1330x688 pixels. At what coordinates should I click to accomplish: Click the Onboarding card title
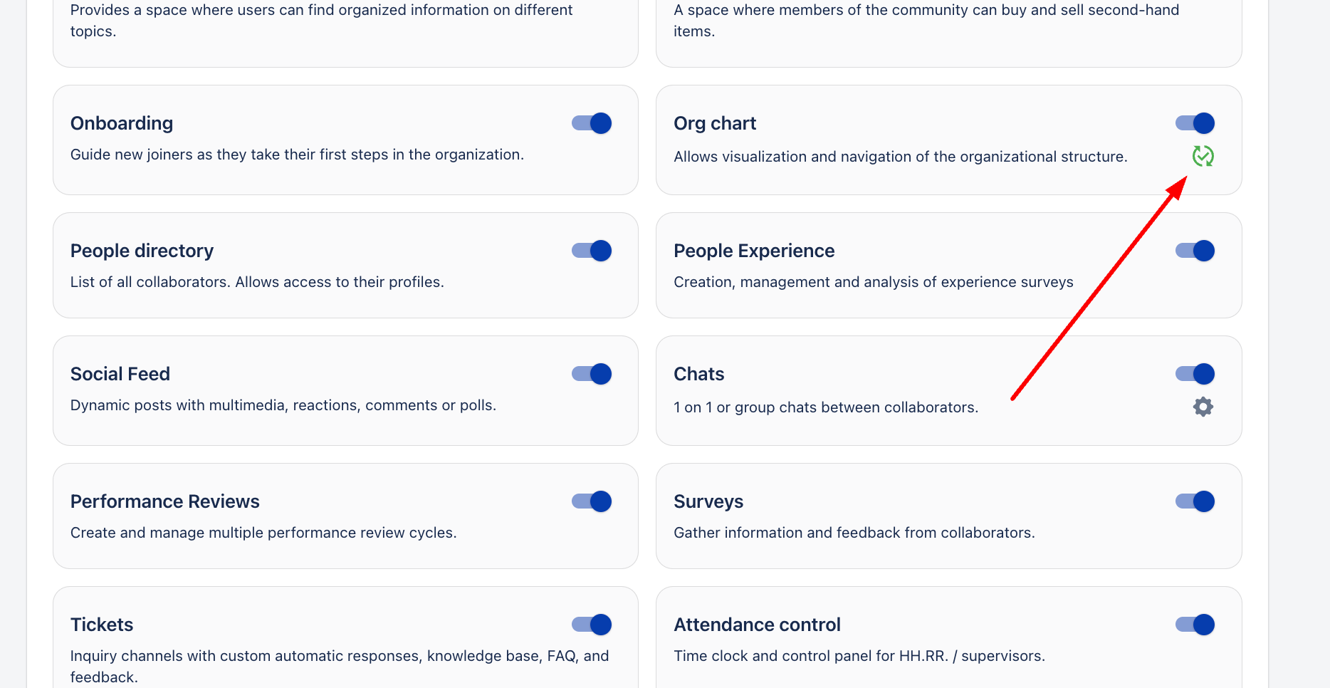point(122,123)
